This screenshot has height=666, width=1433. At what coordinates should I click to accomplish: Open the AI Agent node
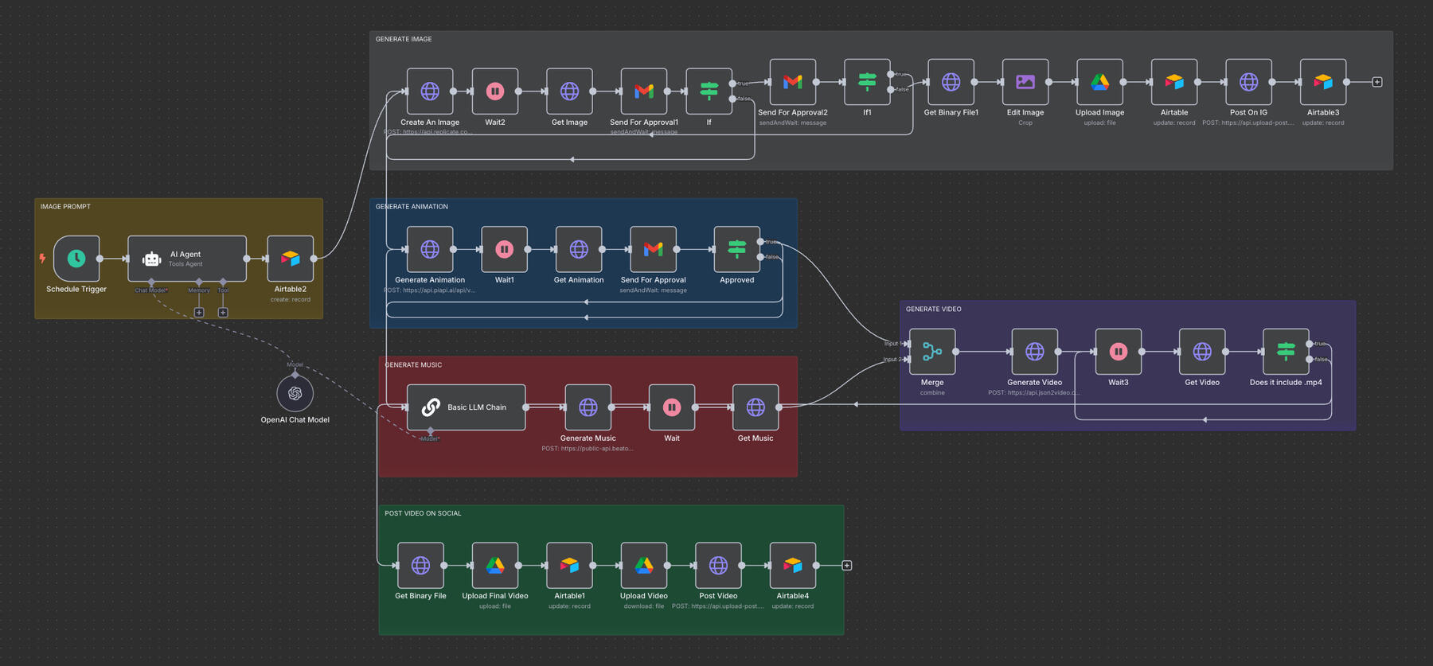[x=186, y=259]
